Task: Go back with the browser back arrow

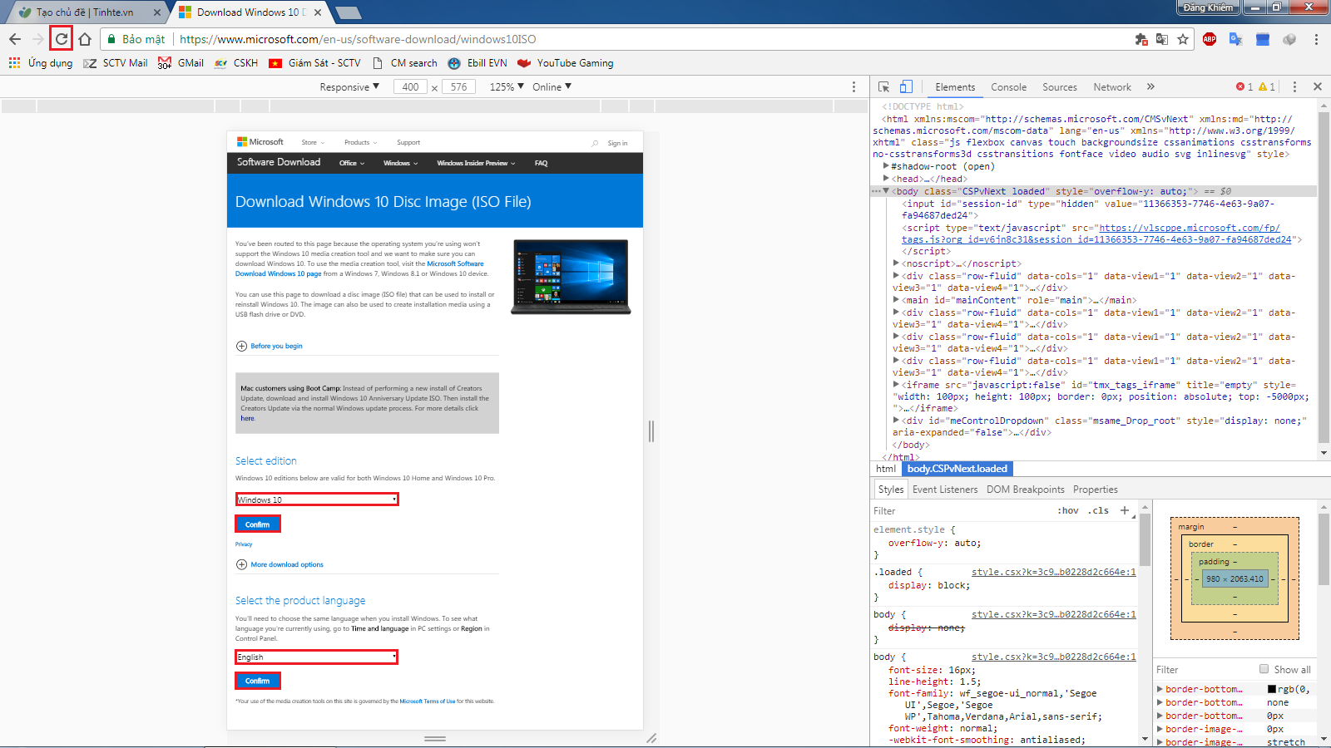Action: [x=15, y=39]
